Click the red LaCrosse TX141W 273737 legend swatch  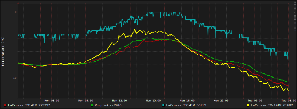tap(5, 105)
